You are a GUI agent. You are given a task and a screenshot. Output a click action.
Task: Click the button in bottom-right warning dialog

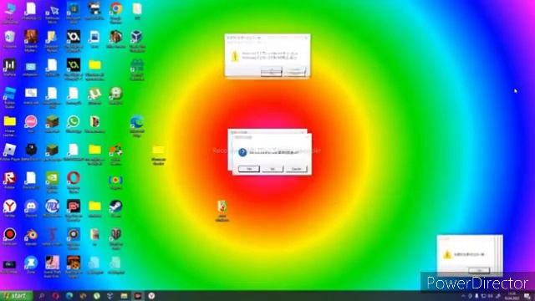click(x=479, y=270)
